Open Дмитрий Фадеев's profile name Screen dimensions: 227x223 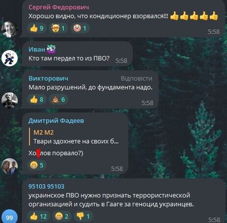point(56,121)
